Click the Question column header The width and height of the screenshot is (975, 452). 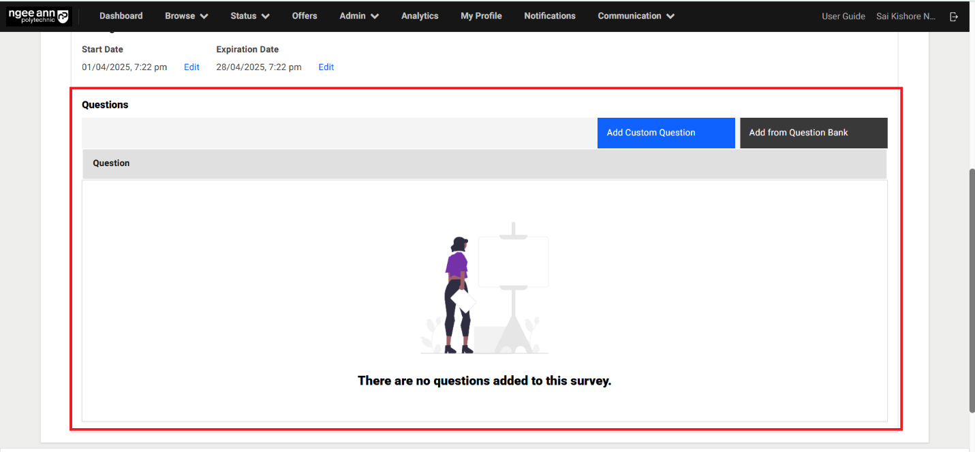pos(111,163)
